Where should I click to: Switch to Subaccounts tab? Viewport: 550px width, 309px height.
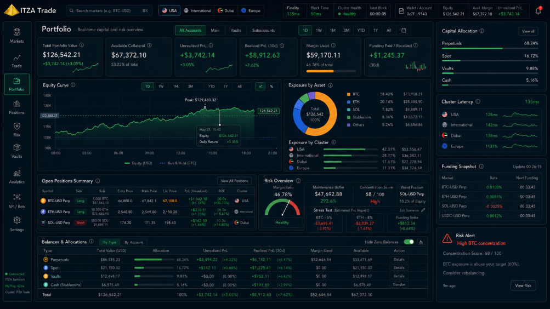coord(263,31)
